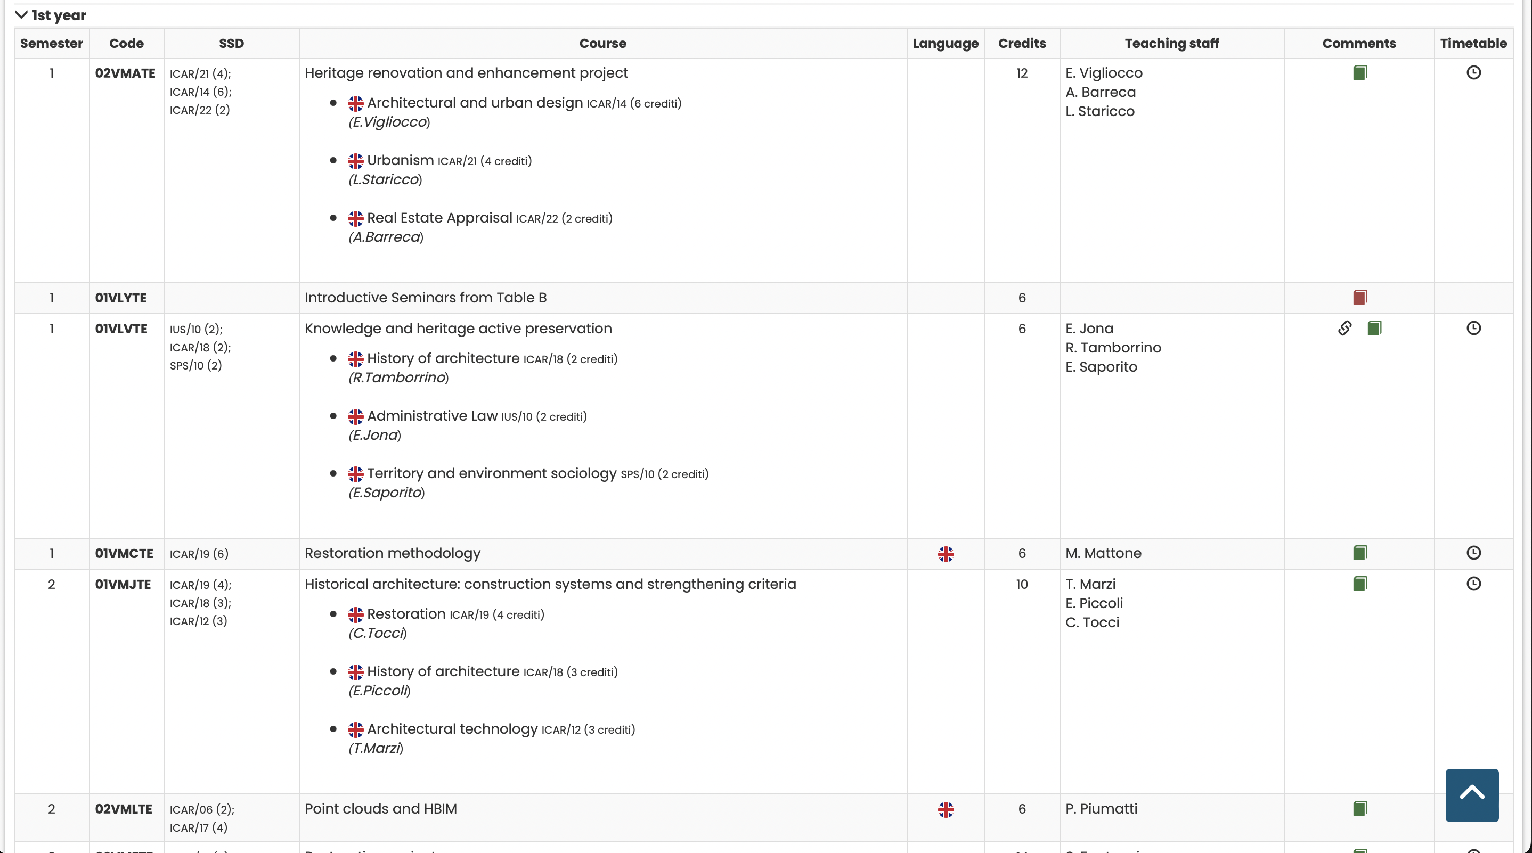Viewport: 1532px width, 853px height.
Task: Open green book comment for Point clouds HBIM
Action: (1359, 808)
